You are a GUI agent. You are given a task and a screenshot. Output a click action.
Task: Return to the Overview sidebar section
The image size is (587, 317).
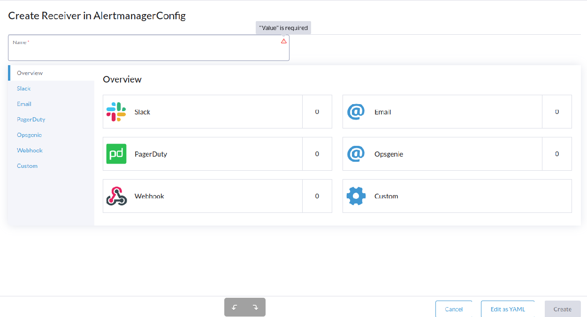tap(30, 73)
